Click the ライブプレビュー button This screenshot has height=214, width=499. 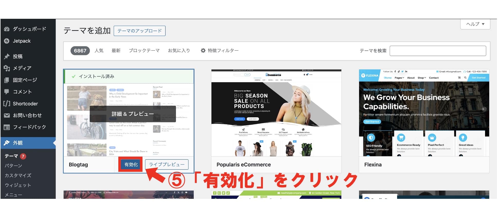click(x=167, y=165)
